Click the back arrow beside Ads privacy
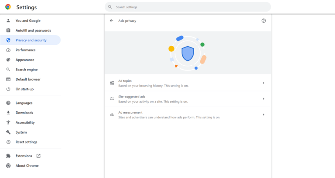Image resolution: width=335 pixels, height=178 pixels. [111, 21]
